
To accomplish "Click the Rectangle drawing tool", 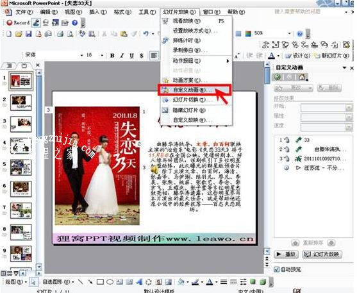I will pos(100,282).
